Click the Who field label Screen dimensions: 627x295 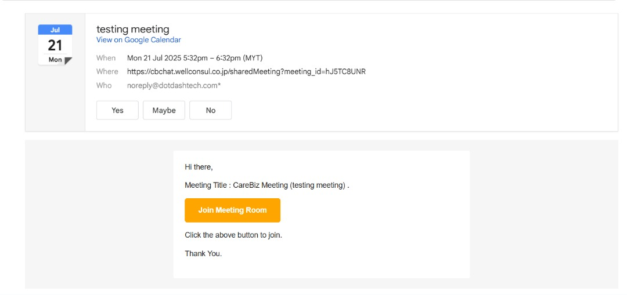pyautogui.click(x=104, y=86)
